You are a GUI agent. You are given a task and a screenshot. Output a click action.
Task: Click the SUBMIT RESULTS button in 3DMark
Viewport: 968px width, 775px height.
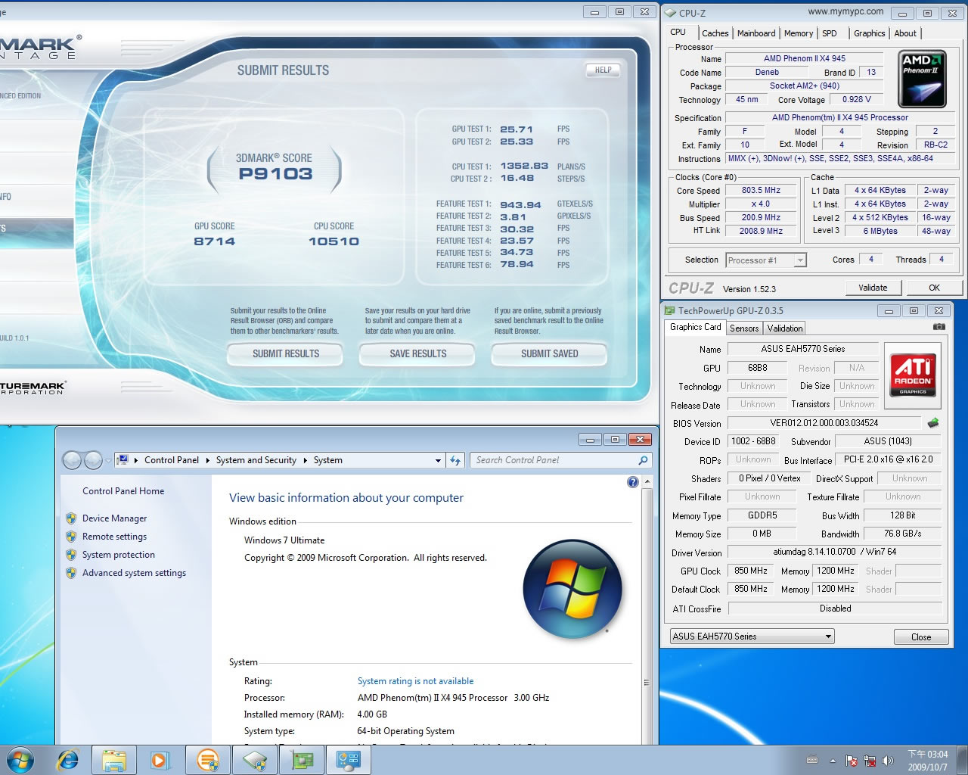pyautogui.click(x=286, y=353)
